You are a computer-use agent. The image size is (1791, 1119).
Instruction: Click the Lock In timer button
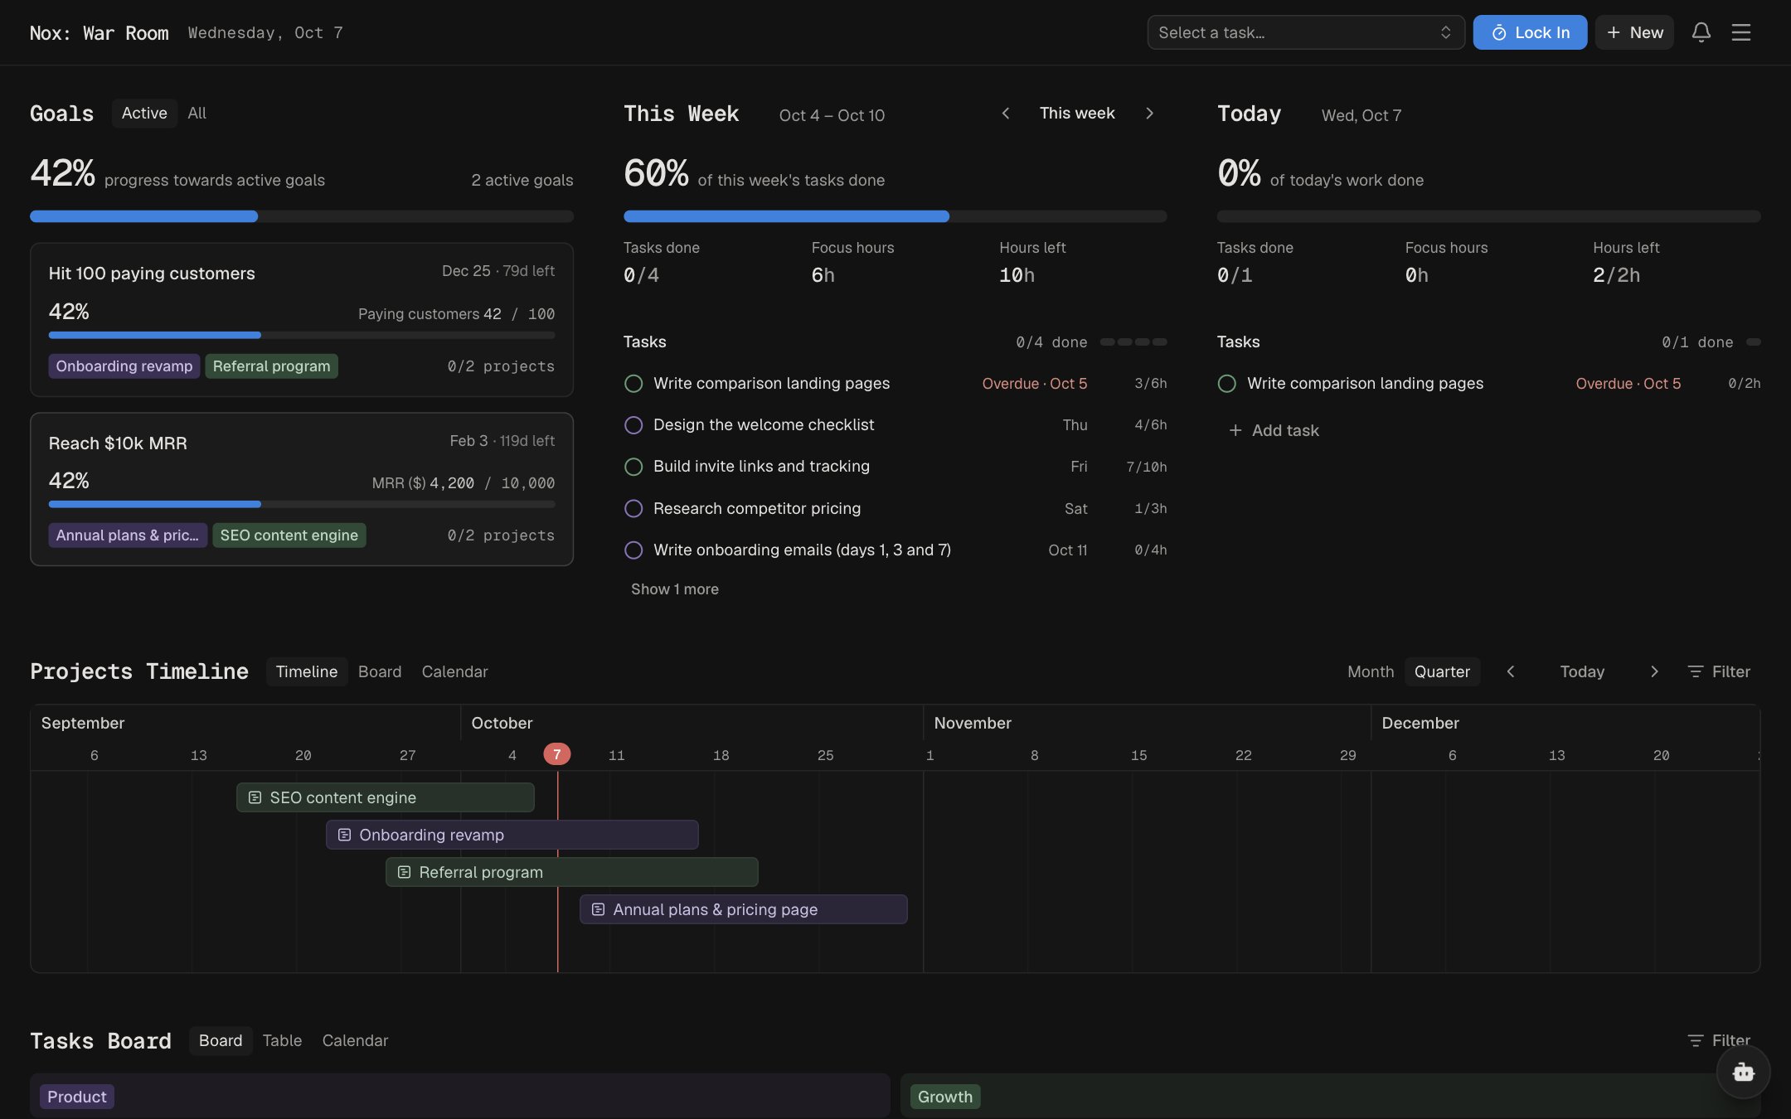tap(1530, 32)
